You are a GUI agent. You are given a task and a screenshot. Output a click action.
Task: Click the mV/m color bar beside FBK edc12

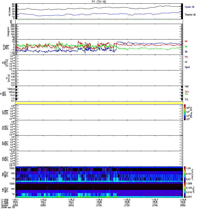pos(185,174)
